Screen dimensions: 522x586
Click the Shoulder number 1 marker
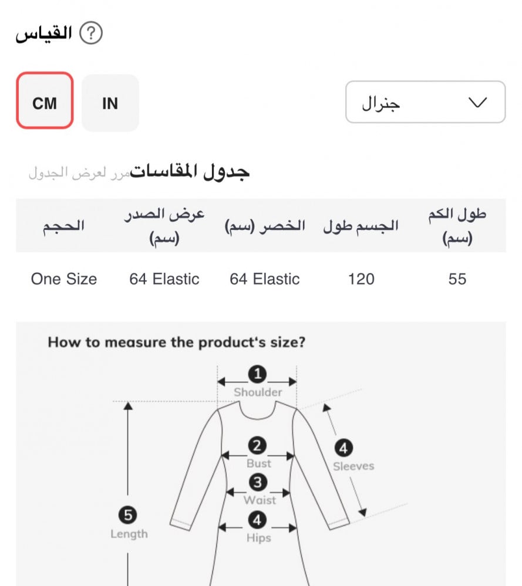coord(257,374)
